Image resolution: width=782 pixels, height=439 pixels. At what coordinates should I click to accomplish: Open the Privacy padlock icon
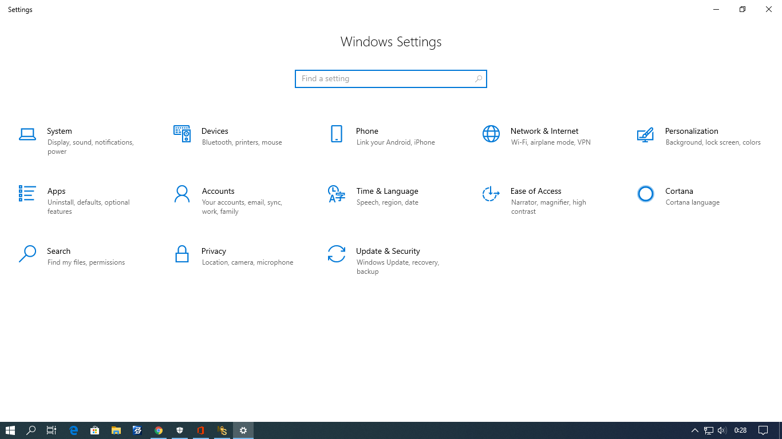[x=182, y=254]
